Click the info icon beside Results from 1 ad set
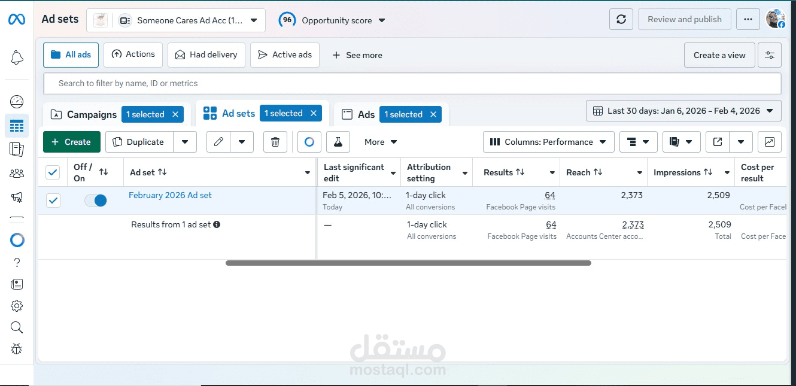 (x=217, y=224)
